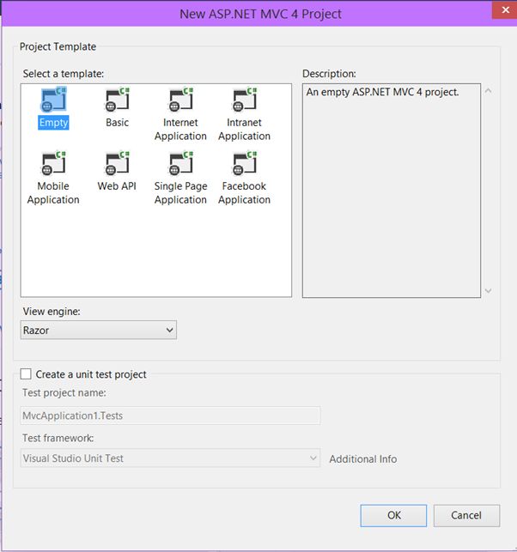Click the description scrollbar down arrow

488,290
